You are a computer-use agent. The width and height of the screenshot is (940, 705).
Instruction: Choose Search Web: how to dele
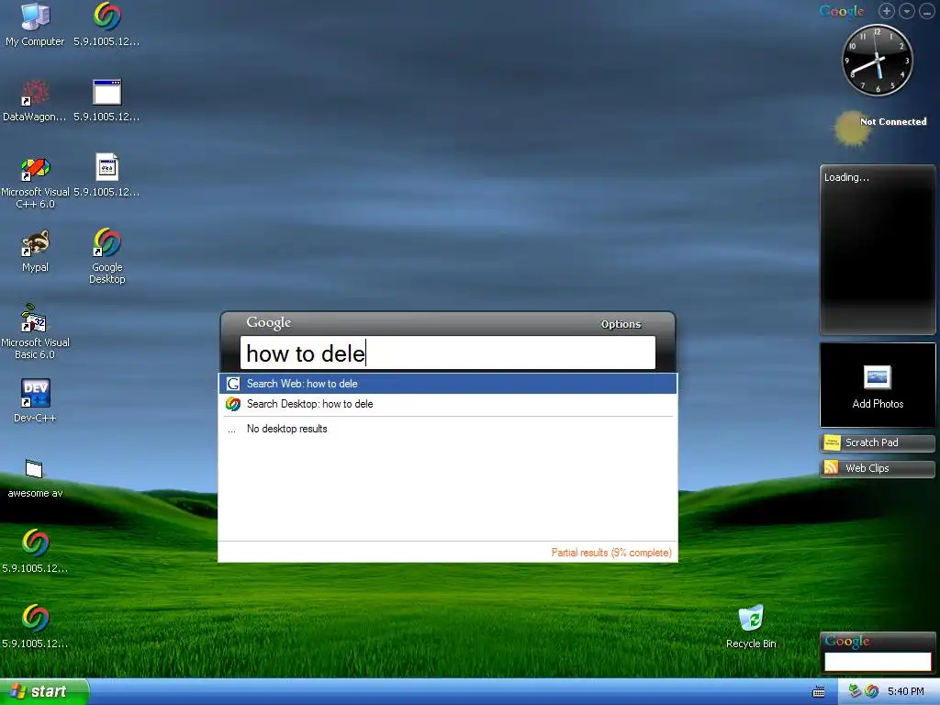448,384
